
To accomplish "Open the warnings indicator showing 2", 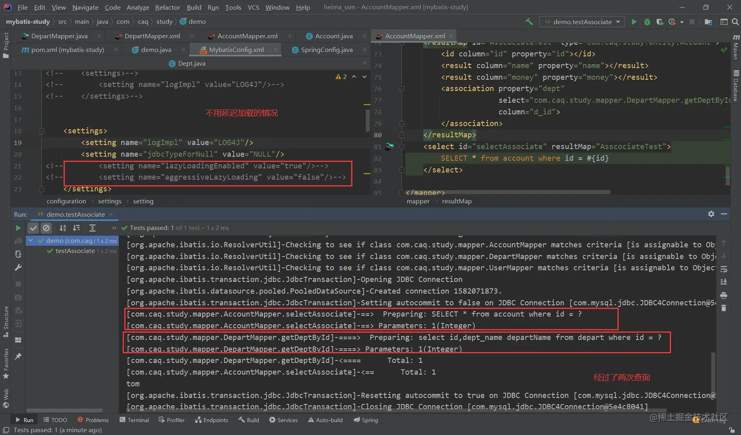I will tap(341, 77).
